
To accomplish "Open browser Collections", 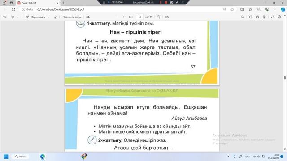I will (258, 9).
